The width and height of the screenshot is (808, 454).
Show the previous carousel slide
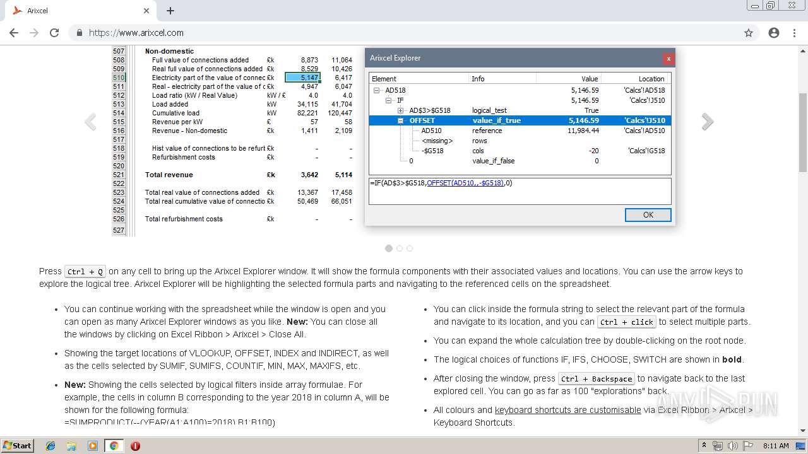[x=90, y=122]
